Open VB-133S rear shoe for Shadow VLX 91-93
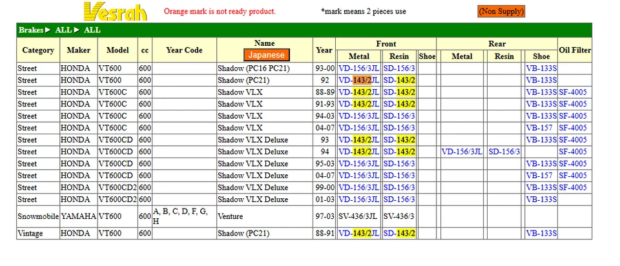This screenshot has height=266, width=620. click(541, 104)
